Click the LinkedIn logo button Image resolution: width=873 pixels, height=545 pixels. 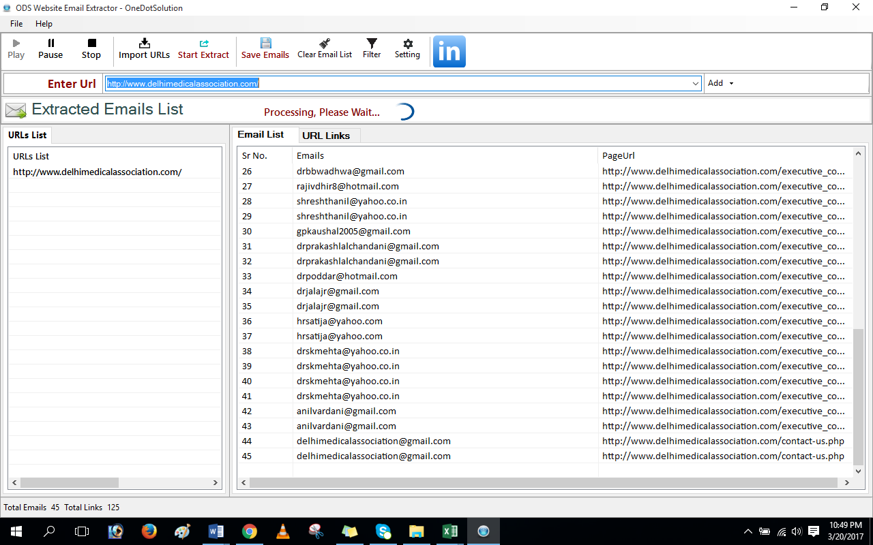click(x=449, y=52)
